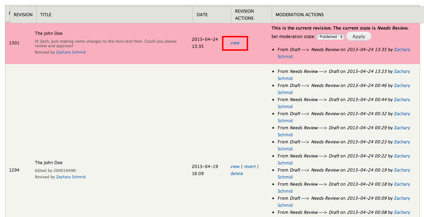The width and height of the screenshot is (424, 217).
Task: Click the 'Edited by 200016490.' log message
Action: (56, 170)
